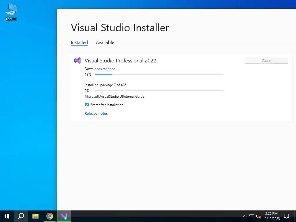The width and height of the screenshot is (296, 222).
Task: Show hidden system tray icons
Action: click(x=245, y=216)
